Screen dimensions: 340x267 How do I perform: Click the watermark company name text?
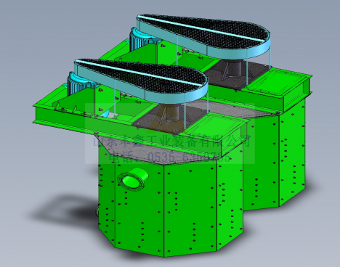(171, 141)
